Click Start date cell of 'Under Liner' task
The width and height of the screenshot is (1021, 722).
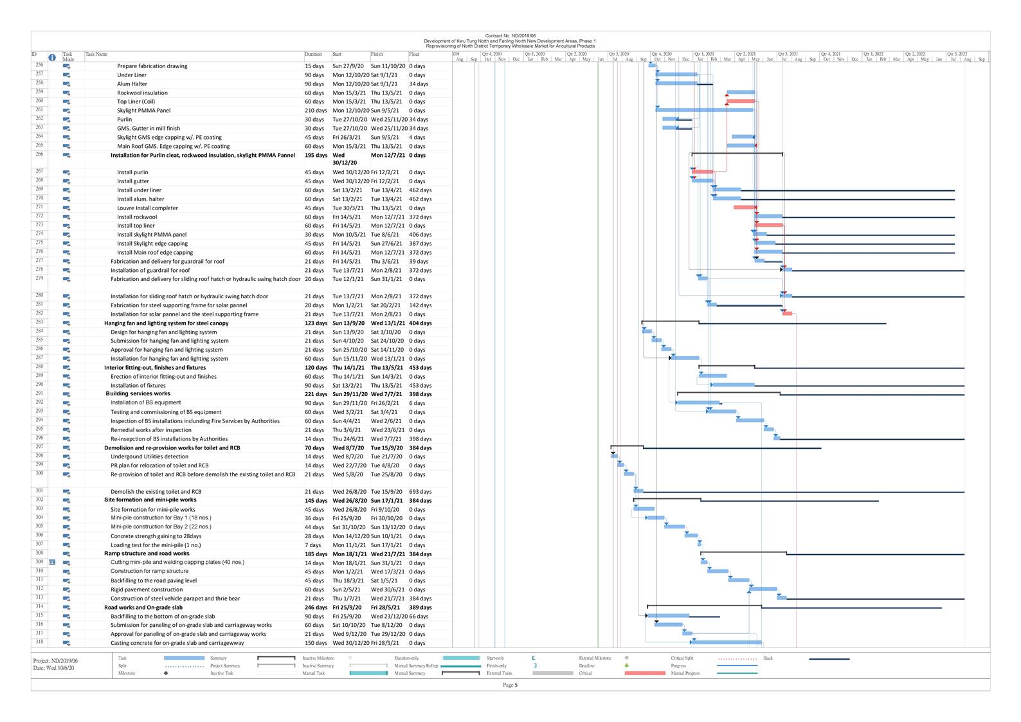[x=350, y=75]
